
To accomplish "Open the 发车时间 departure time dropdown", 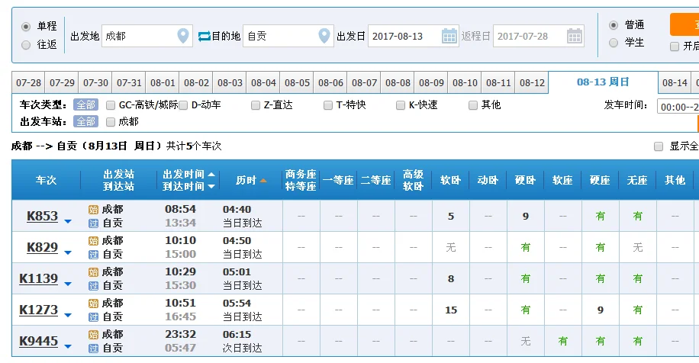I will click(x=678, y=107).
